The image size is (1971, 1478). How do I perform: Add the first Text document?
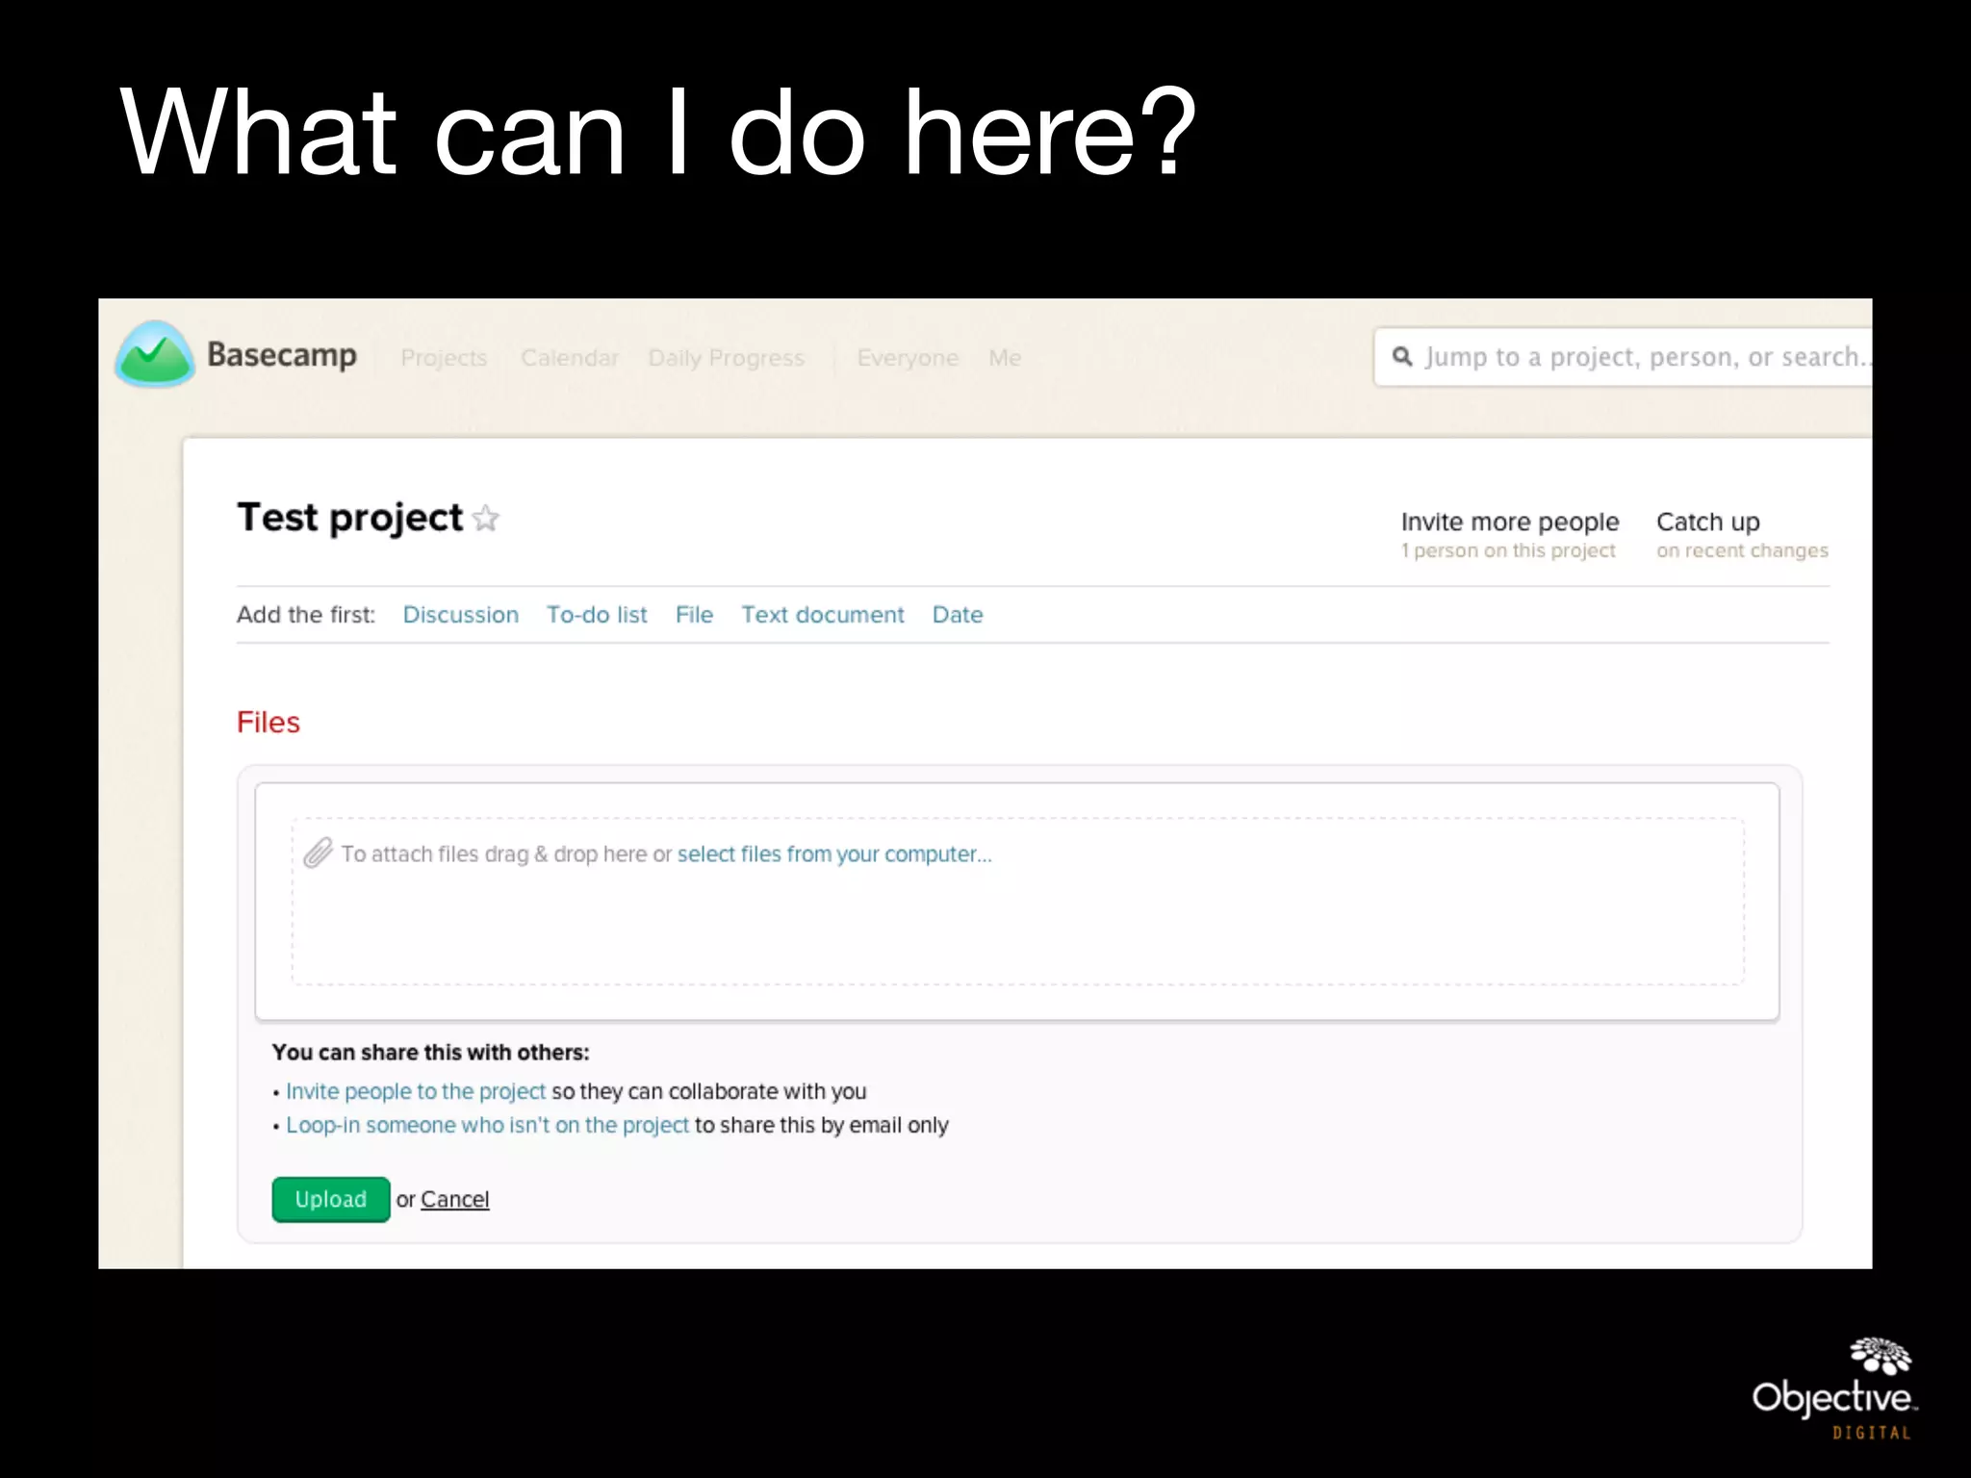pos(823,615)
